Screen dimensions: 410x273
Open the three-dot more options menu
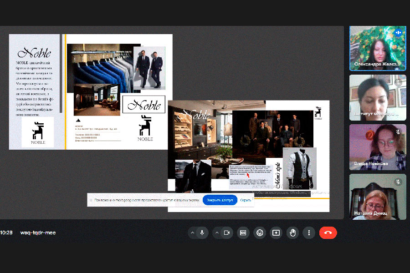(309, 233)
